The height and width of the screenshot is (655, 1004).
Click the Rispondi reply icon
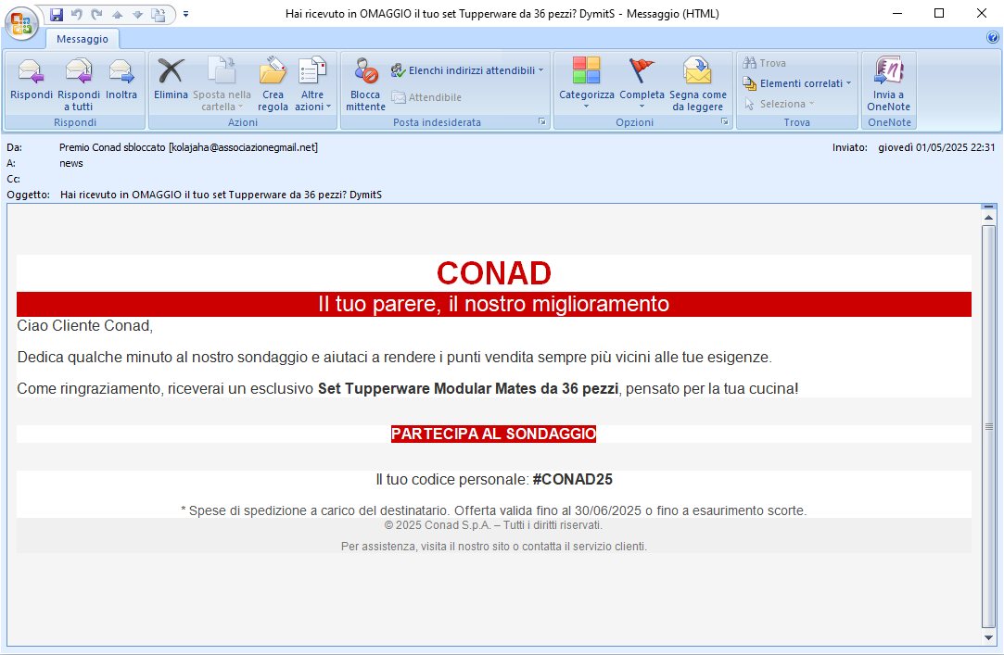(x=31, y=79)
